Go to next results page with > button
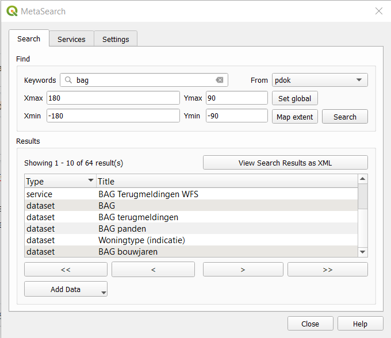 (x=243, y=270)
